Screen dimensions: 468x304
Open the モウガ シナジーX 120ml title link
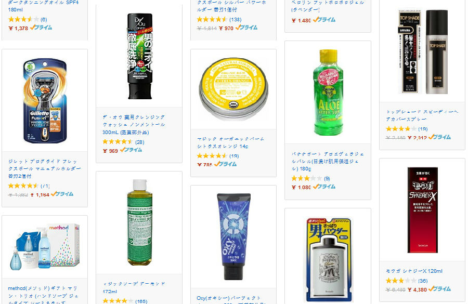click(x=414, y=271)
